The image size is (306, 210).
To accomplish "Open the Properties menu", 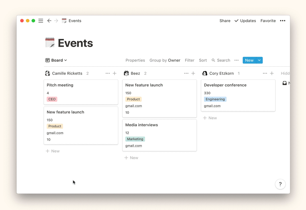I will 135,60.
